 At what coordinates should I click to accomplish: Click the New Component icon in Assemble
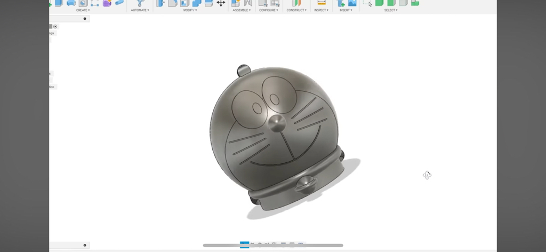[236, 3]
